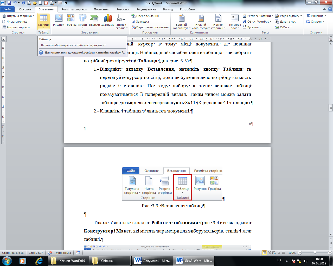Screen dimensions: 333x266
Task: Open Символ symbol menu
Action: (315, 22)
